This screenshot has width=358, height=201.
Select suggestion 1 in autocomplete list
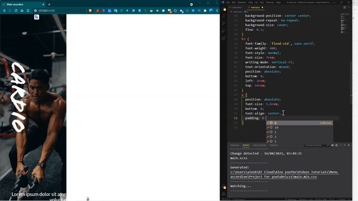point(300,132)
